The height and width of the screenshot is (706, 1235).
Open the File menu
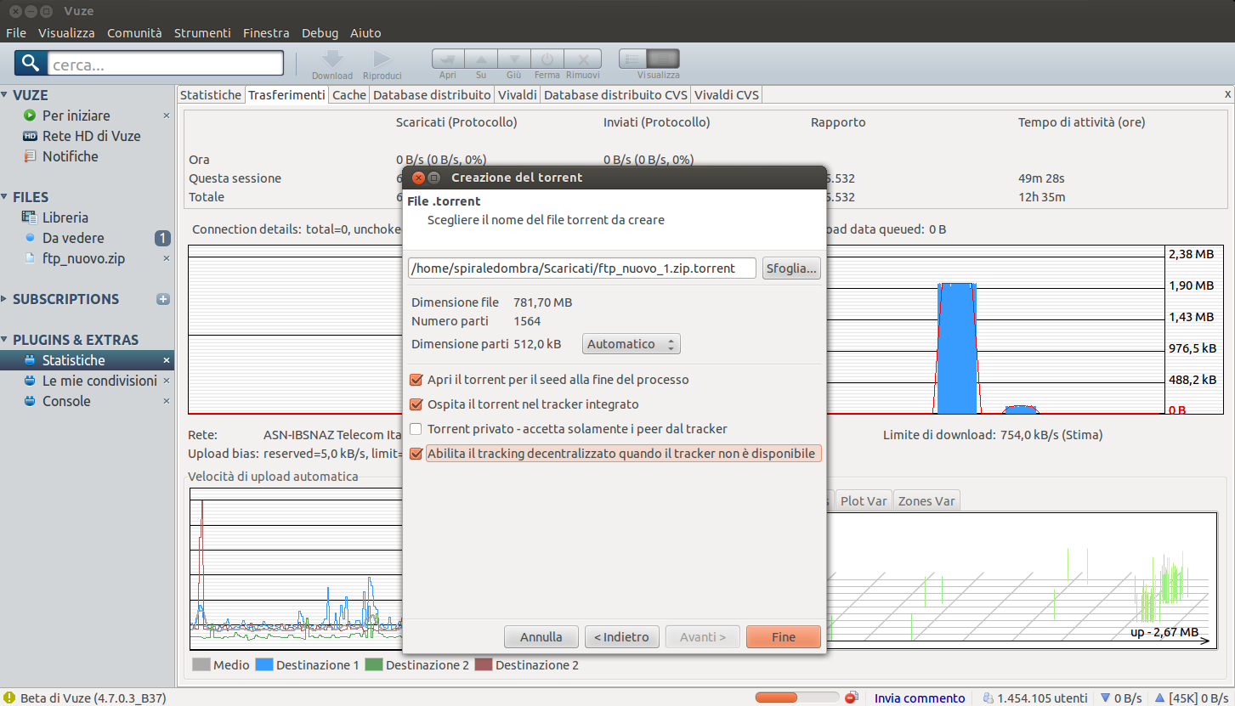pyautogui.click(x=16, y=33)
